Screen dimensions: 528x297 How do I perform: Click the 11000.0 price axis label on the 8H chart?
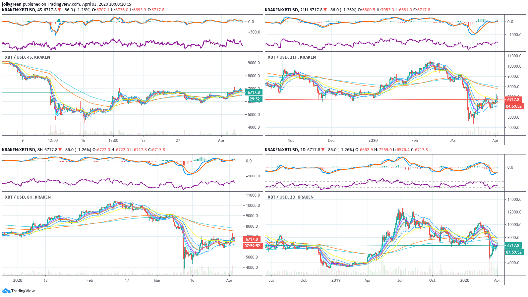[x=253, y=195]
